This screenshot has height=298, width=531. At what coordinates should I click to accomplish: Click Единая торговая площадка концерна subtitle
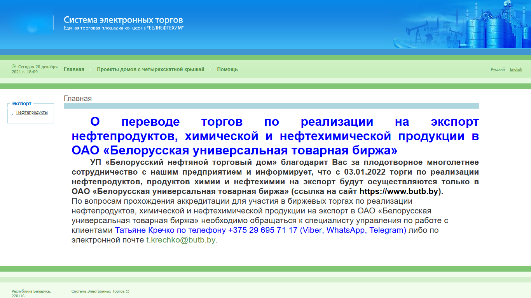124,28
